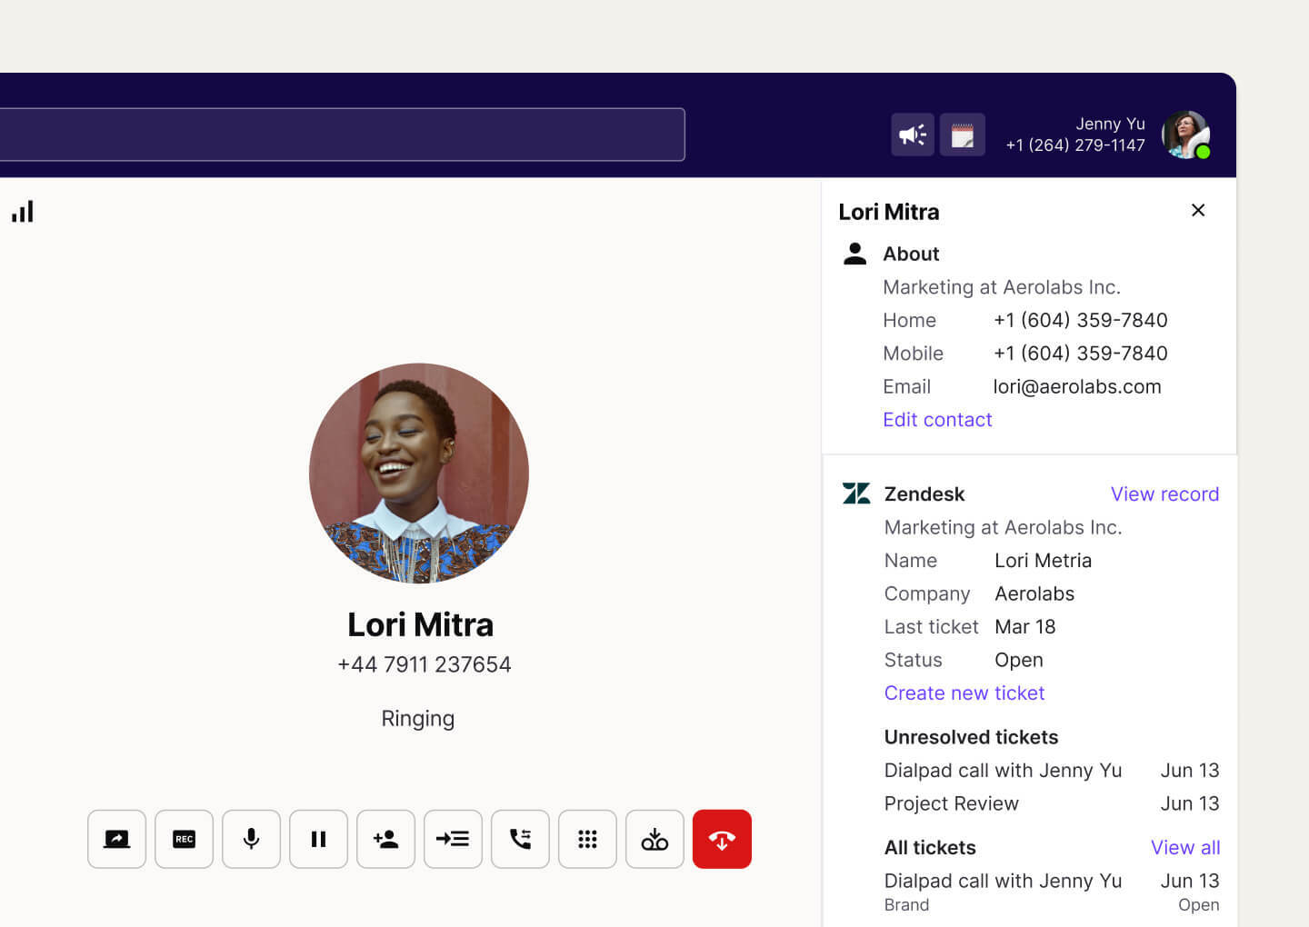Create new ticket in Zendesk section
The width and height of the screenshot is (1309, 927).
pyautogui.click(x=964, y=693)
